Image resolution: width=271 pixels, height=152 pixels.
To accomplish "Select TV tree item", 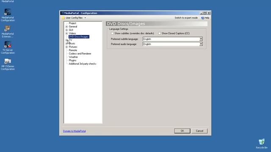I will [x=71, y=40].
